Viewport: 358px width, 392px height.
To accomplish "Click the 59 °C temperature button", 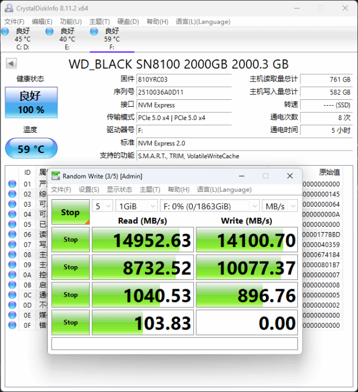I will (31, 148).
